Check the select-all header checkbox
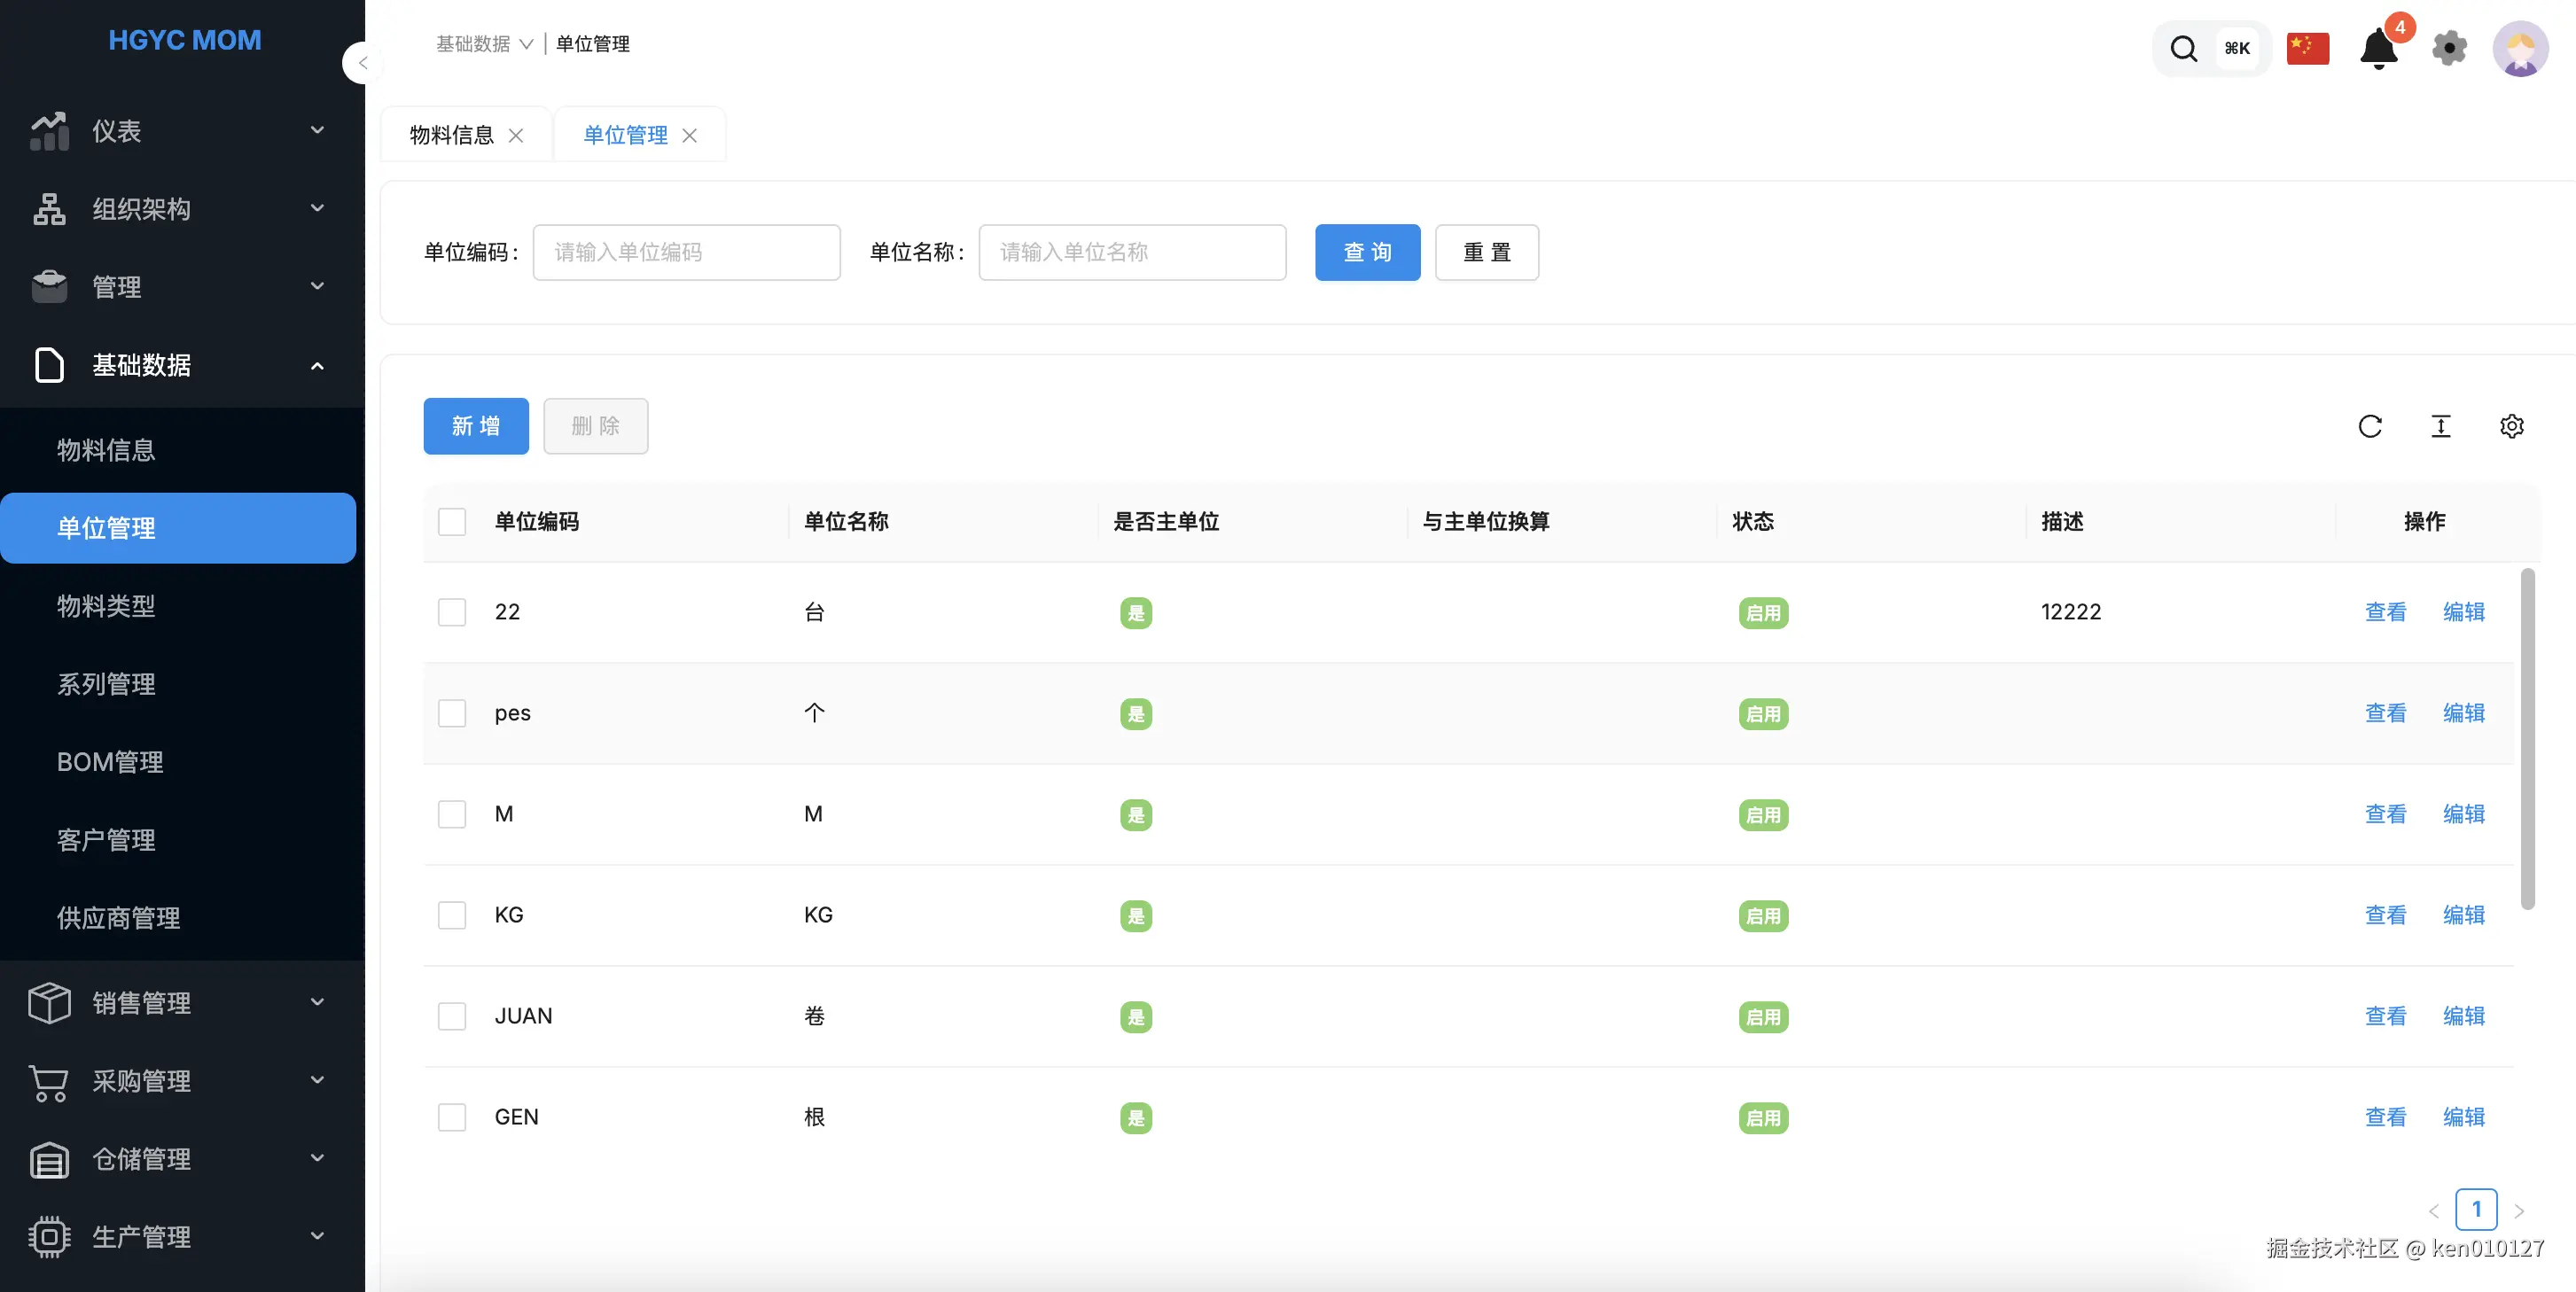Viewport: 2576px width, 1292px height. coord(452,522)
